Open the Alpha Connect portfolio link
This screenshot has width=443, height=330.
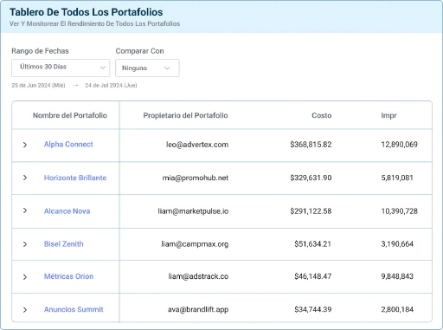pyautogui.click(x=68, y=145)
